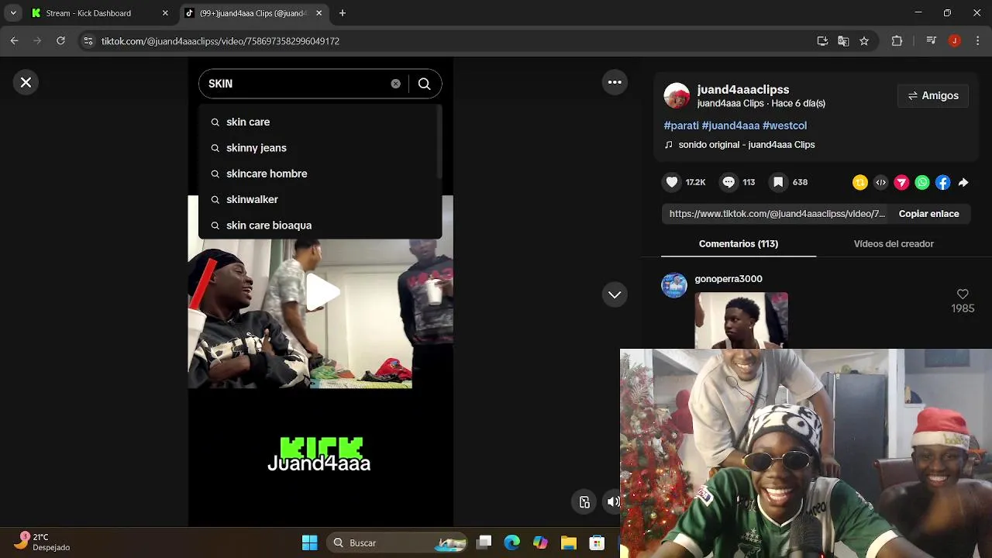This screenshot has height=558, width=992.
Task: Open the tab search dropdown
Action: tap(13, 13)
